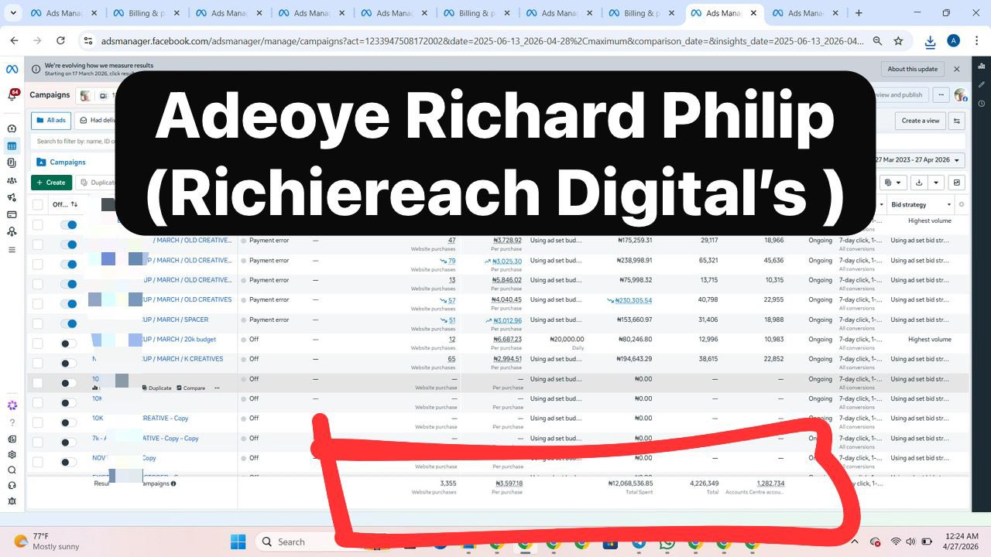This screenshot has width=991, height=557.
Task: Open the charts view icon beside export
Action: pyautogui.click(x=958, y=183)
